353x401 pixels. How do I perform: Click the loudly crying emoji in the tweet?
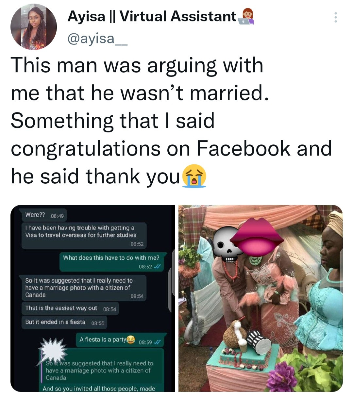point(194,176)
